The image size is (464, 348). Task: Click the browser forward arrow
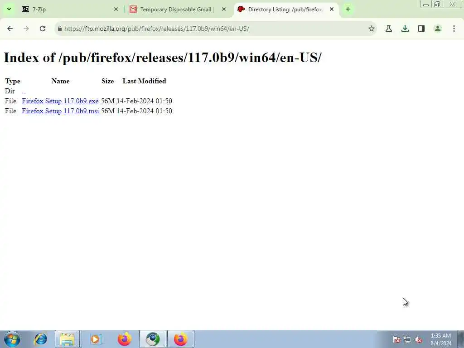tap(26, 29)
